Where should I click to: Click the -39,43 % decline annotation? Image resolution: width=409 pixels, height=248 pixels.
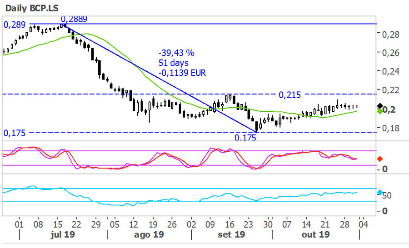click(x=176, y=53)
